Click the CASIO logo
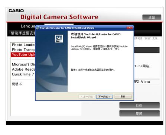 16,11
